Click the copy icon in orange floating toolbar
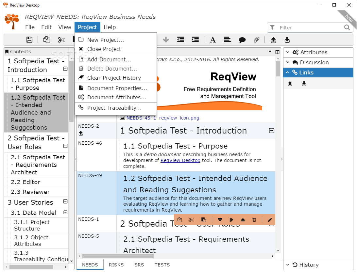 pos(179,220)
